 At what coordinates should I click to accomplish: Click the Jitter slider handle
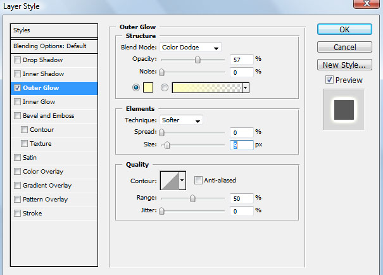pos(161,211)
